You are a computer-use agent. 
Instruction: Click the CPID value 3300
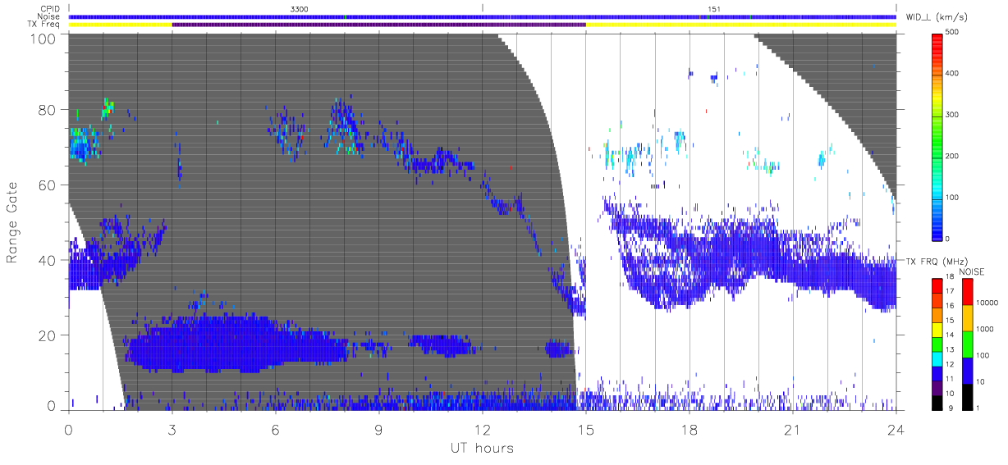(300, 9)
